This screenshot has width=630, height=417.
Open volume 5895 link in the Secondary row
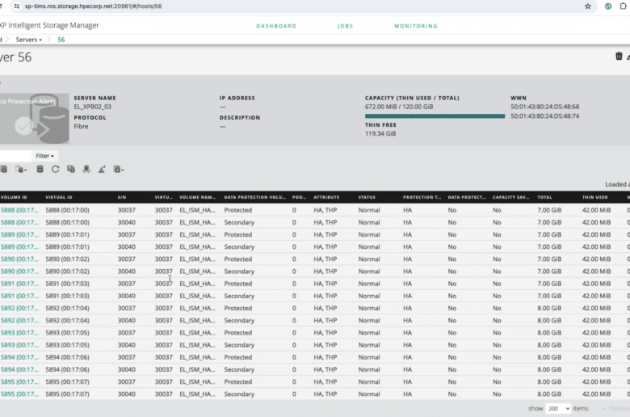click(19, 394)
